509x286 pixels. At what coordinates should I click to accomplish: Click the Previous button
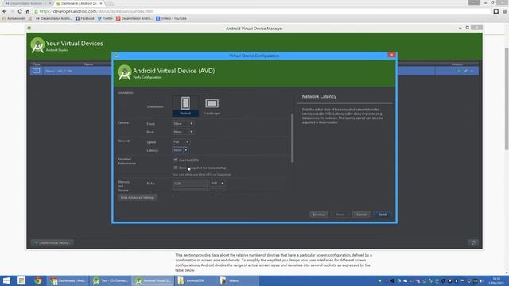[318, 214]
